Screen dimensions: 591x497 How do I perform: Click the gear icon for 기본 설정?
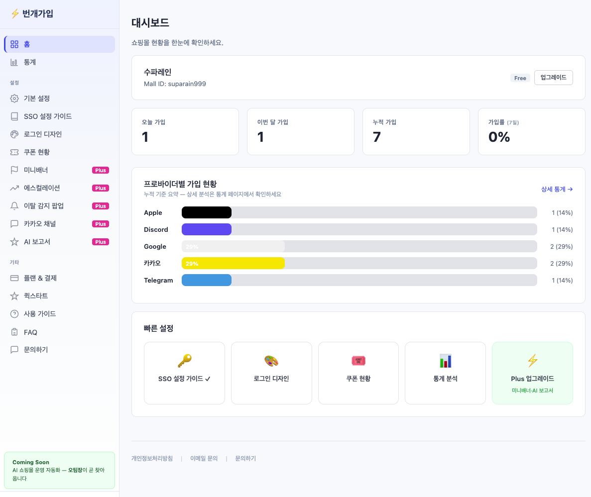14,99
